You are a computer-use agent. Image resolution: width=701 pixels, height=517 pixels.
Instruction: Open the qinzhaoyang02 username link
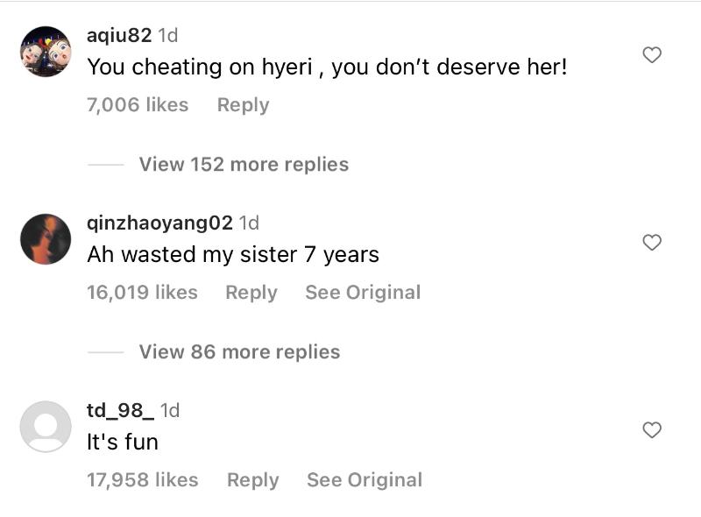tap(159, 223)
